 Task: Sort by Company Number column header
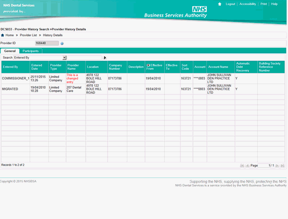point(117,67)
